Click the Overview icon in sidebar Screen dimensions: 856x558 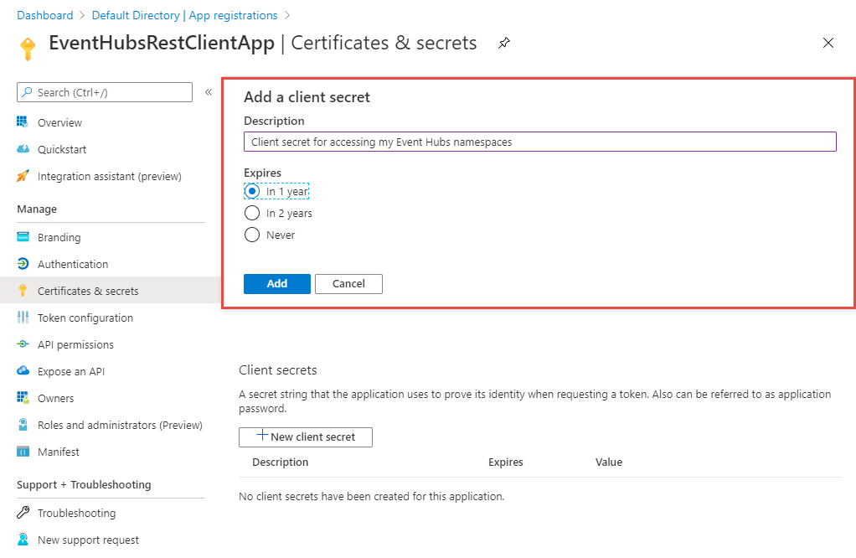[x=23, y=122]
